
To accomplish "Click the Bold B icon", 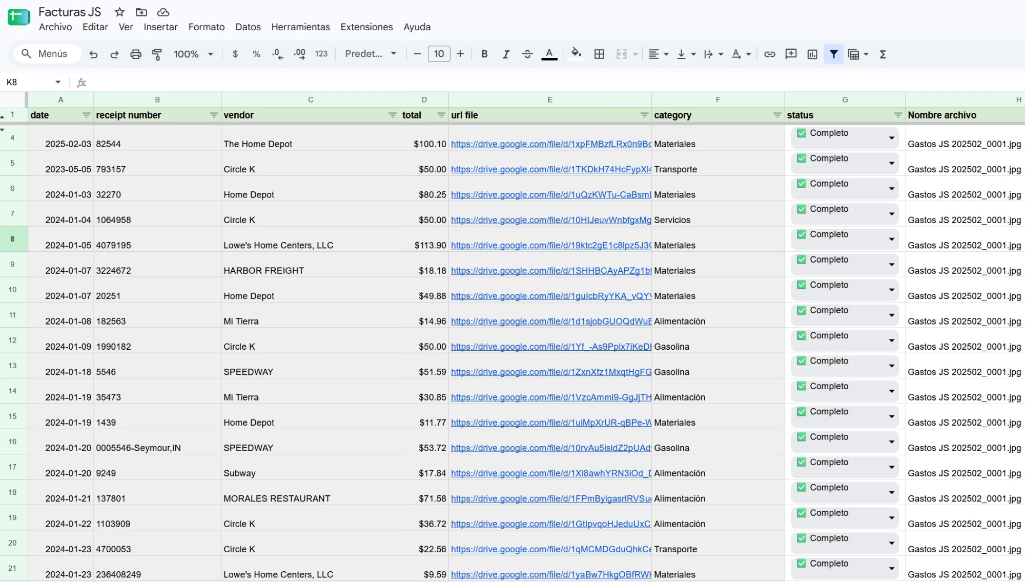I will coord(484,54).
